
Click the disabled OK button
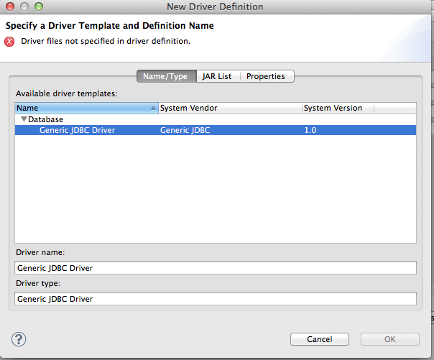pos(390,339)
